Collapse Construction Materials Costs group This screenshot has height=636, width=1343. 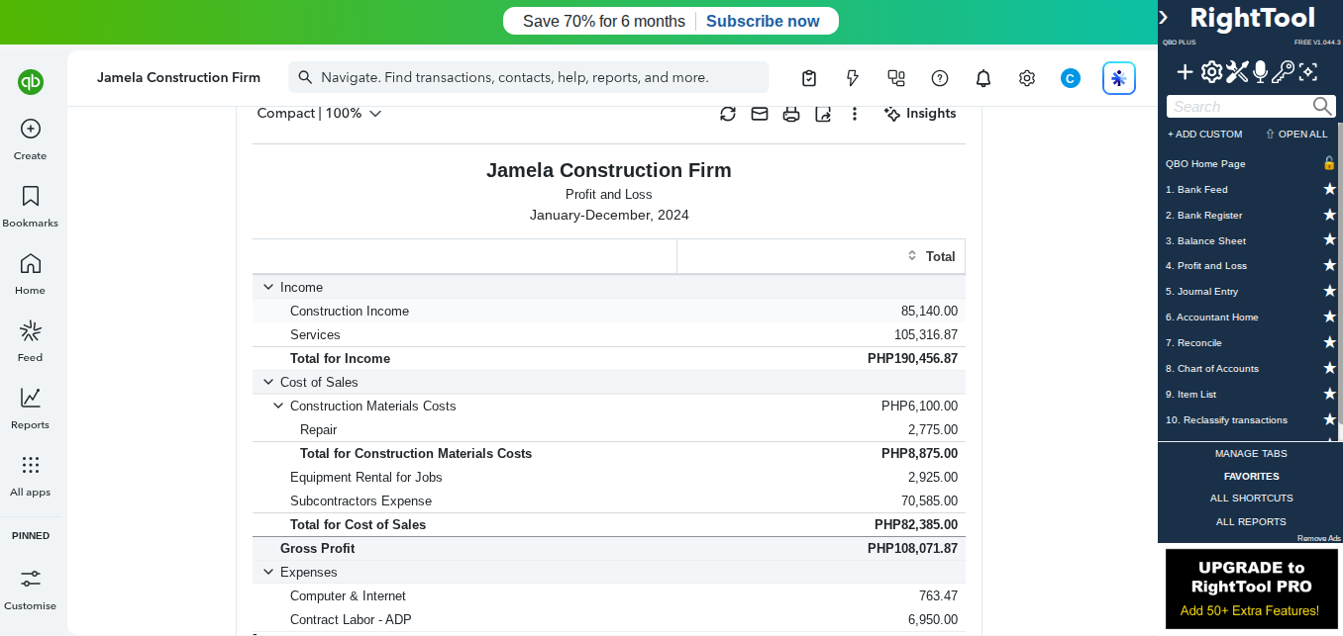click(x=278, y=406)
